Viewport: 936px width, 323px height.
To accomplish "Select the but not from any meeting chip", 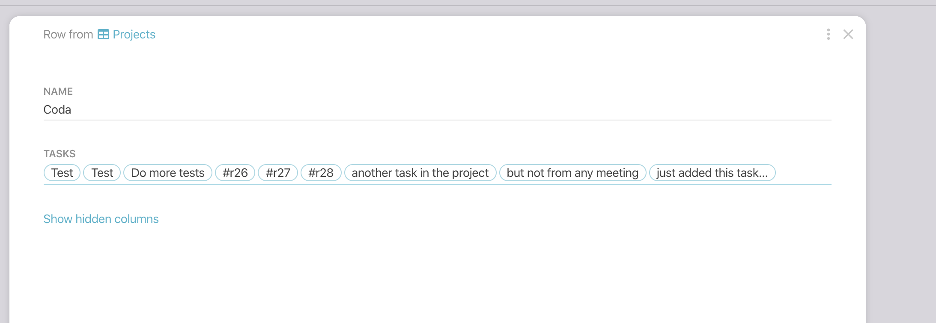I will tap(572, 173).
